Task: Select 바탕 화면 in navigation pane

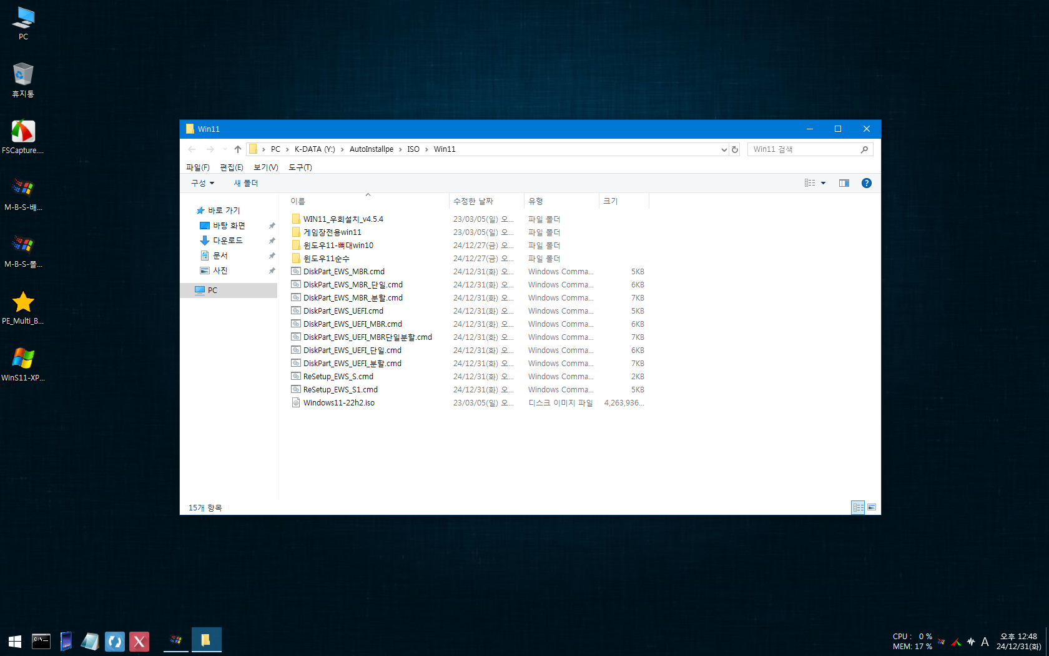Action: click(229, 226)
